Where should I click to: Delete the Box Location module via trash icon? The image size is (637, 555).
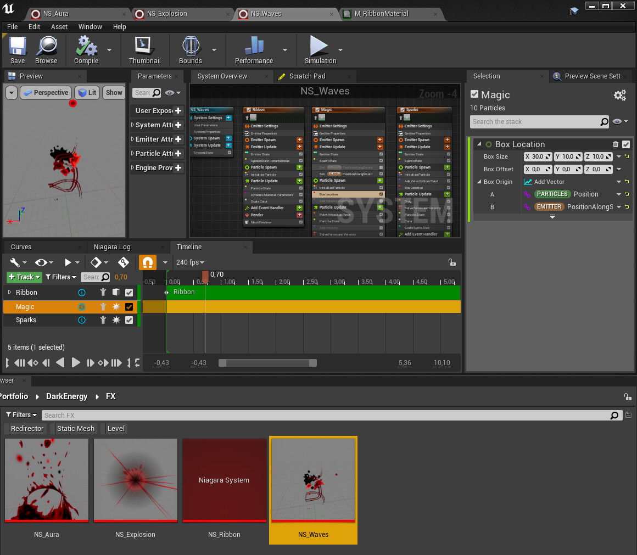pos(615,144)
